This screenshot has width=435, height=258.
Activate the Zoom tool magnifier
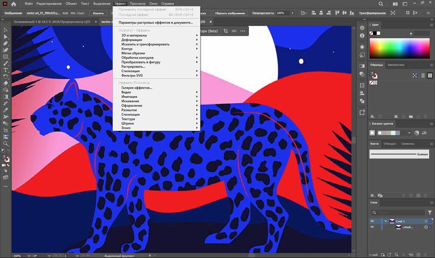(6, 143)
